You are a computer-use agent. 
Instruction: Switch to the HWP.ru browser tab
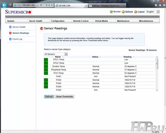click(x=107, y=6)
